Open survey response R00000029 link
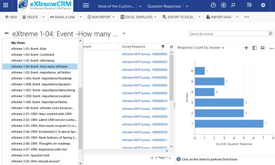The height and width of the screenshot is (165, 275). (x=145, y=125)
